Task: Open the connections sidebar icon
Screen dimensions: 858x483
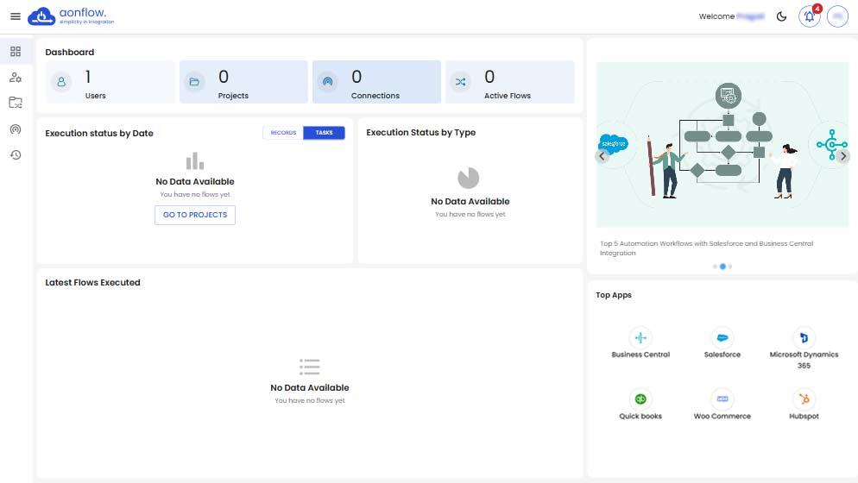Action: point(16,129)
